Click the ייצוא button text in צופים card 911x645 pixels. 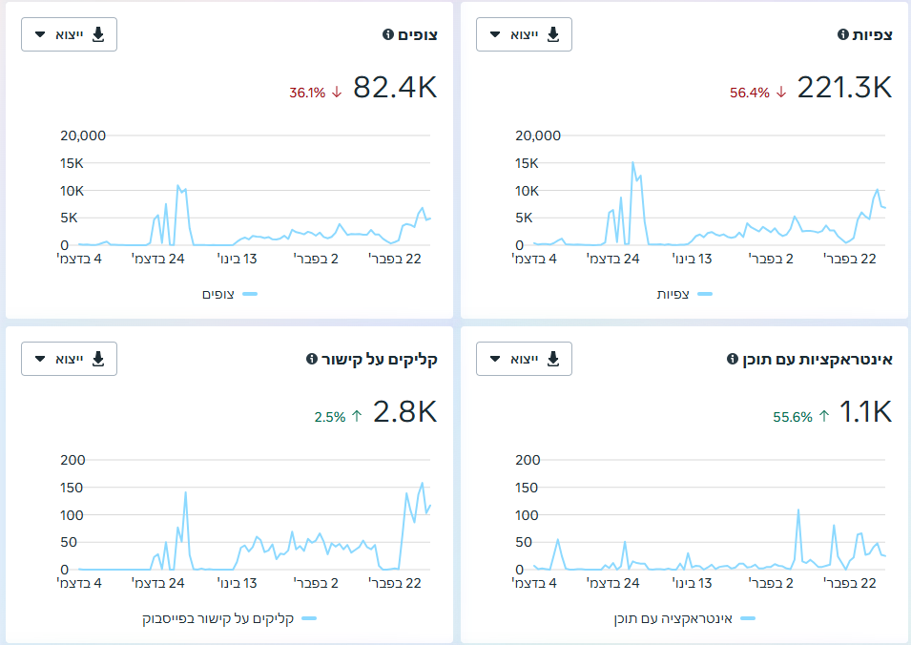tap(70, 35)
